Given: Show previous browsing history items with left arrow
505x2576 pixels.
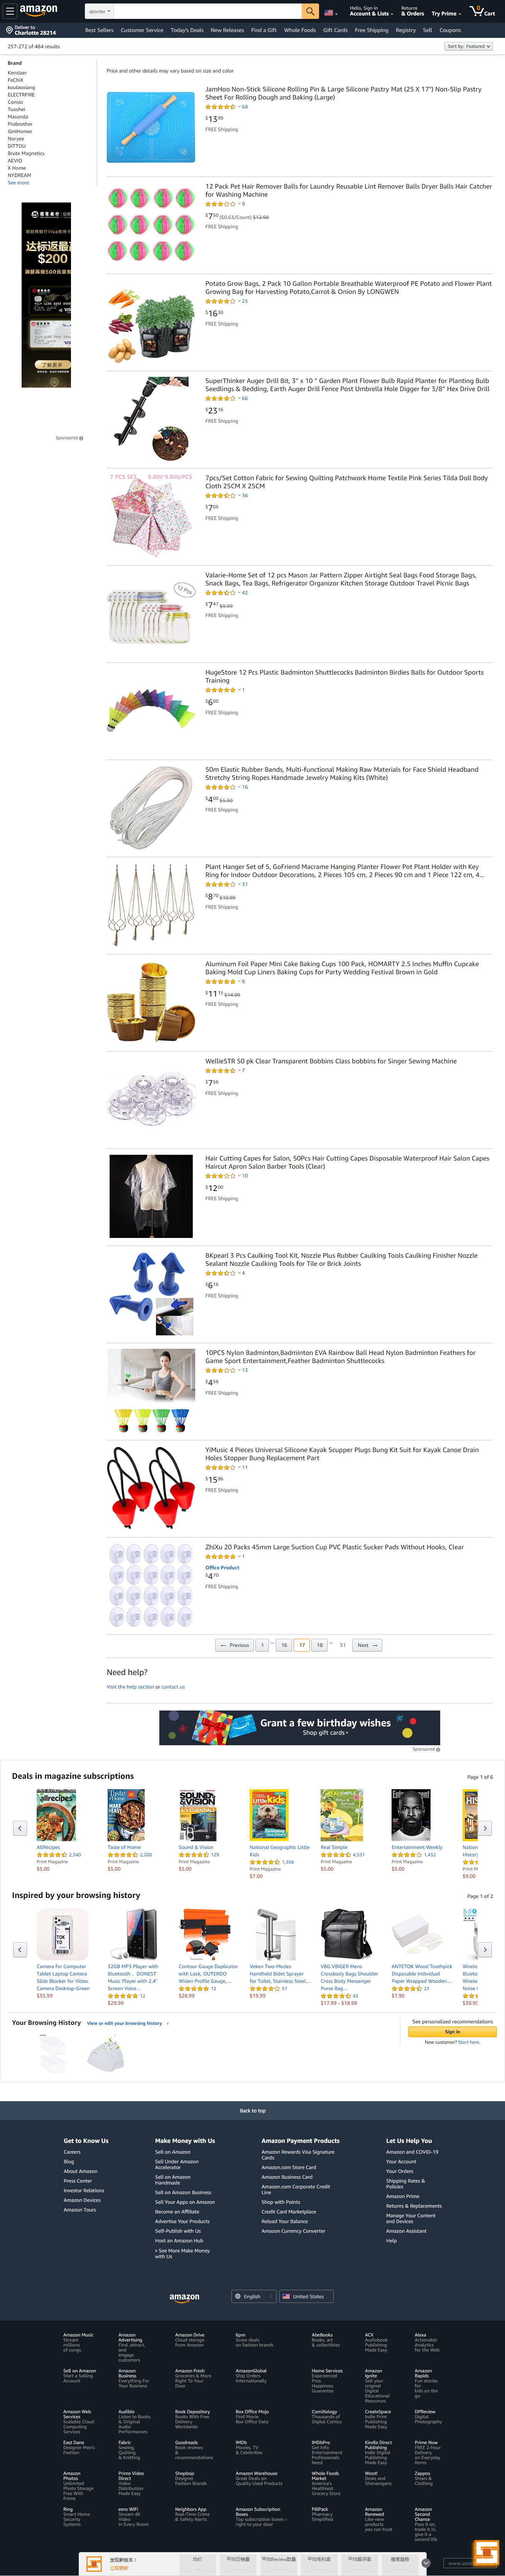Looking at the screenshot, I should coord(19,1949).
